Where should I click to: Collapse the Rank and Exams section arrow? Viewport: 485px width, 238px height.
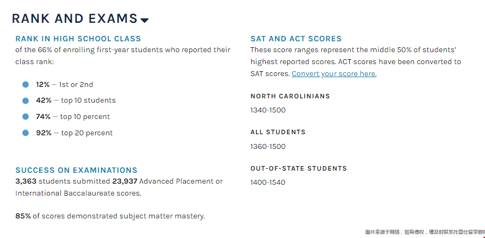(145, 21)
